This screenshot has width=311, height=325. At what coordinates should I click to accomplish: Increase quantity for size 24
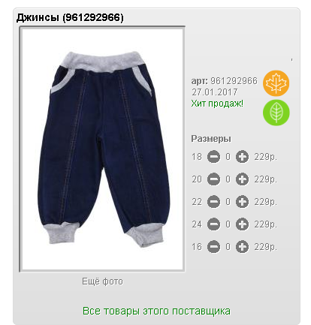242,224
